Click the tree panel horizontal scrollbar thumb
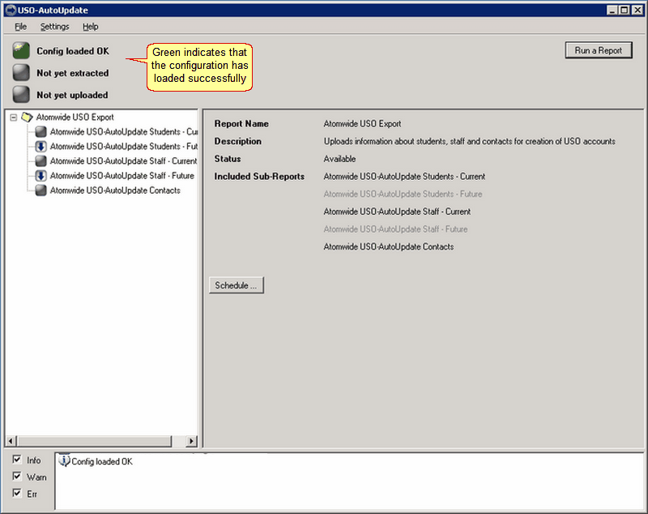The image size is (648, 514). (94, 441)
